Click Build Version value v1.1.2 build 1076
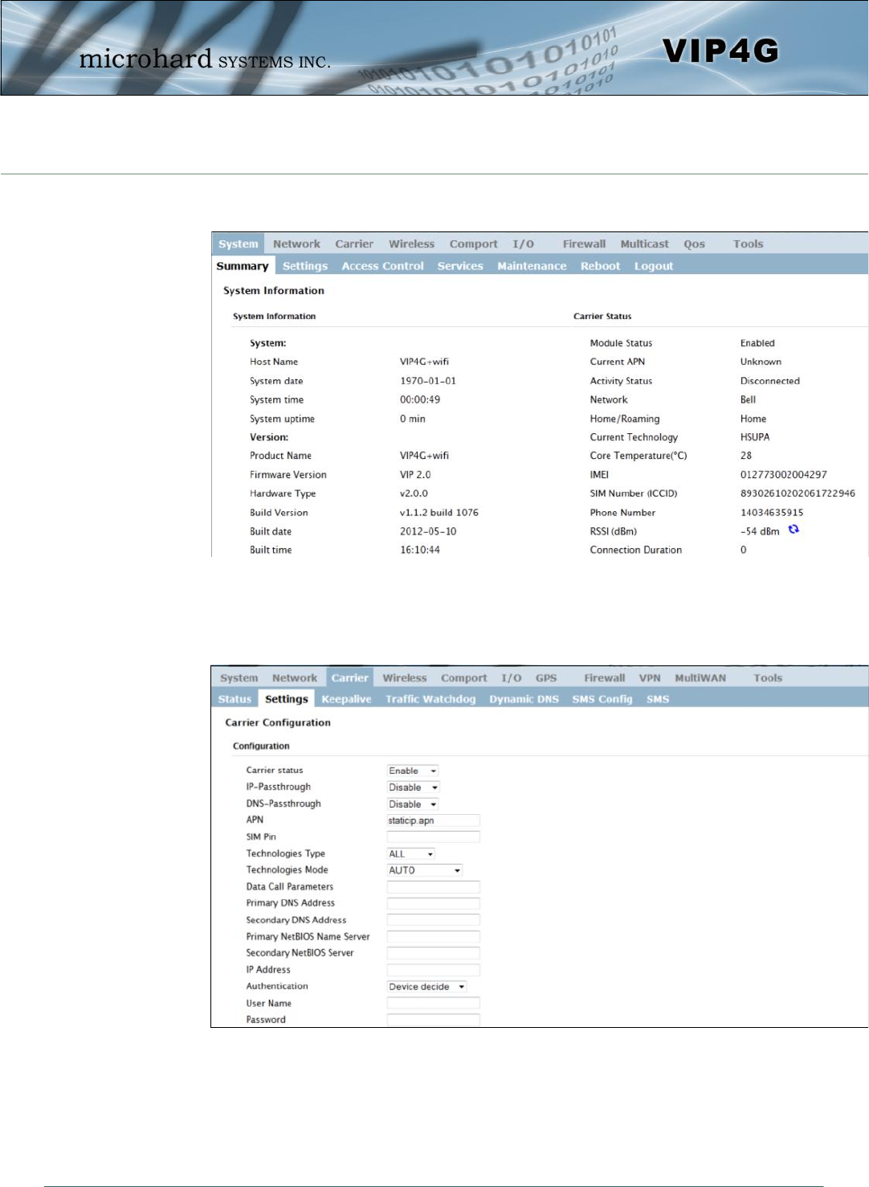This screenshot has height=1187, width=869. coord(439,513)
